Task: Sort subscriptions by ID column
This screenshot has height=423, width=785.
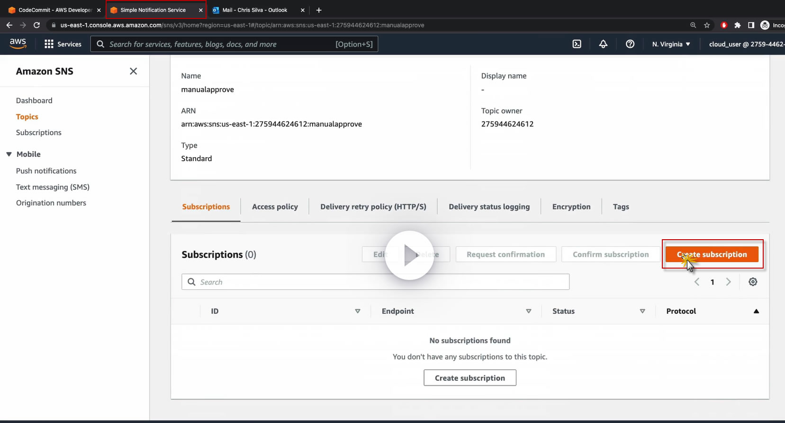Action: 358,311
